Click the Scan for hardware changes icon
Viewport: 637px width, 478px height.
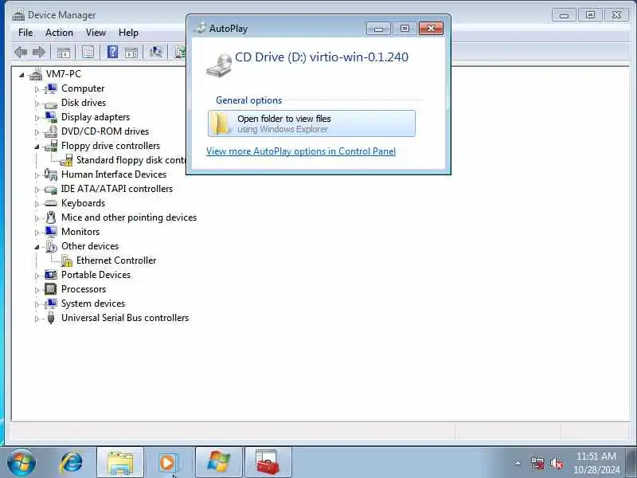click(155, 52)
